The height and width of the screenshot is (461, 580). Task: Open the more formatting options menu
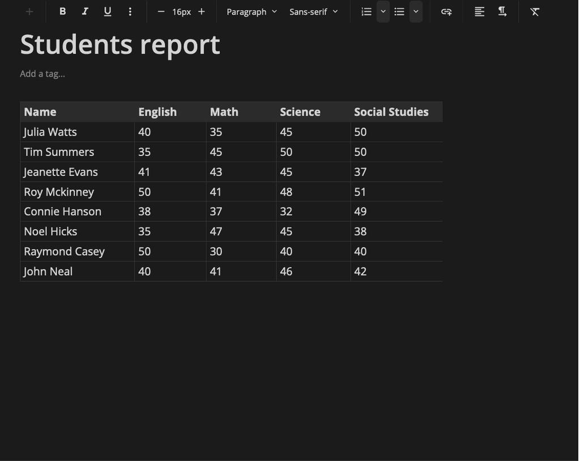[130, 11]
